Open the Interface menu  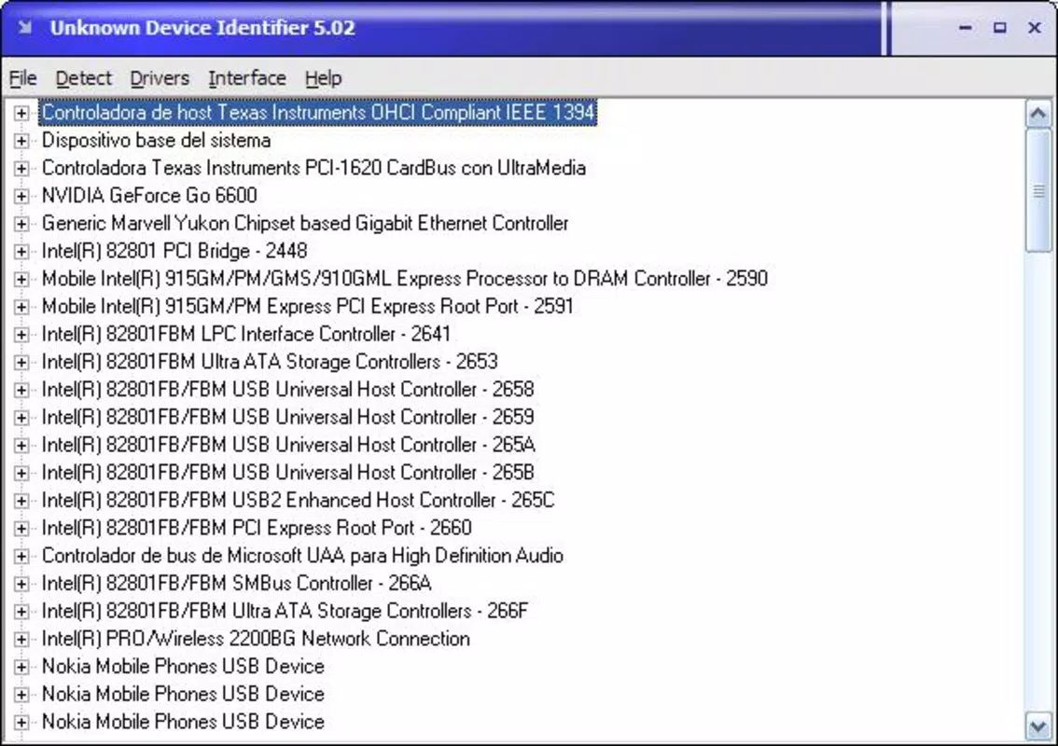click(247, 78)
